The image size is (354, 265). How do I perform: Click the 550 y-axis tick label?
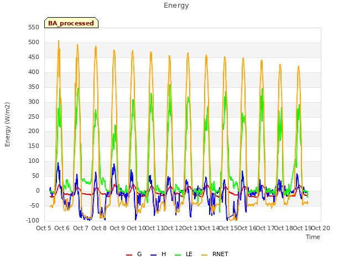(x=34, y=28)
